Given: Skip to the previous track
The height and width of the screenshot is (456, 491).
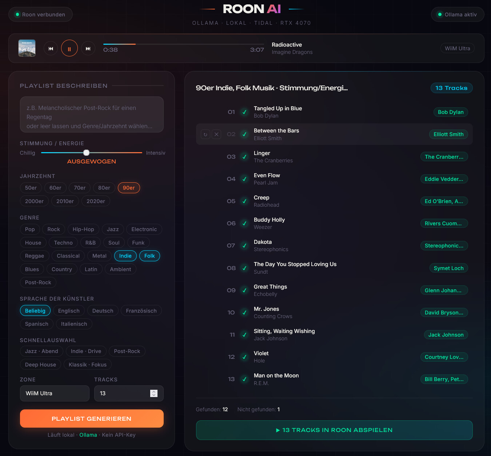Looking at the screenshot, I should (x=51, y=48).
